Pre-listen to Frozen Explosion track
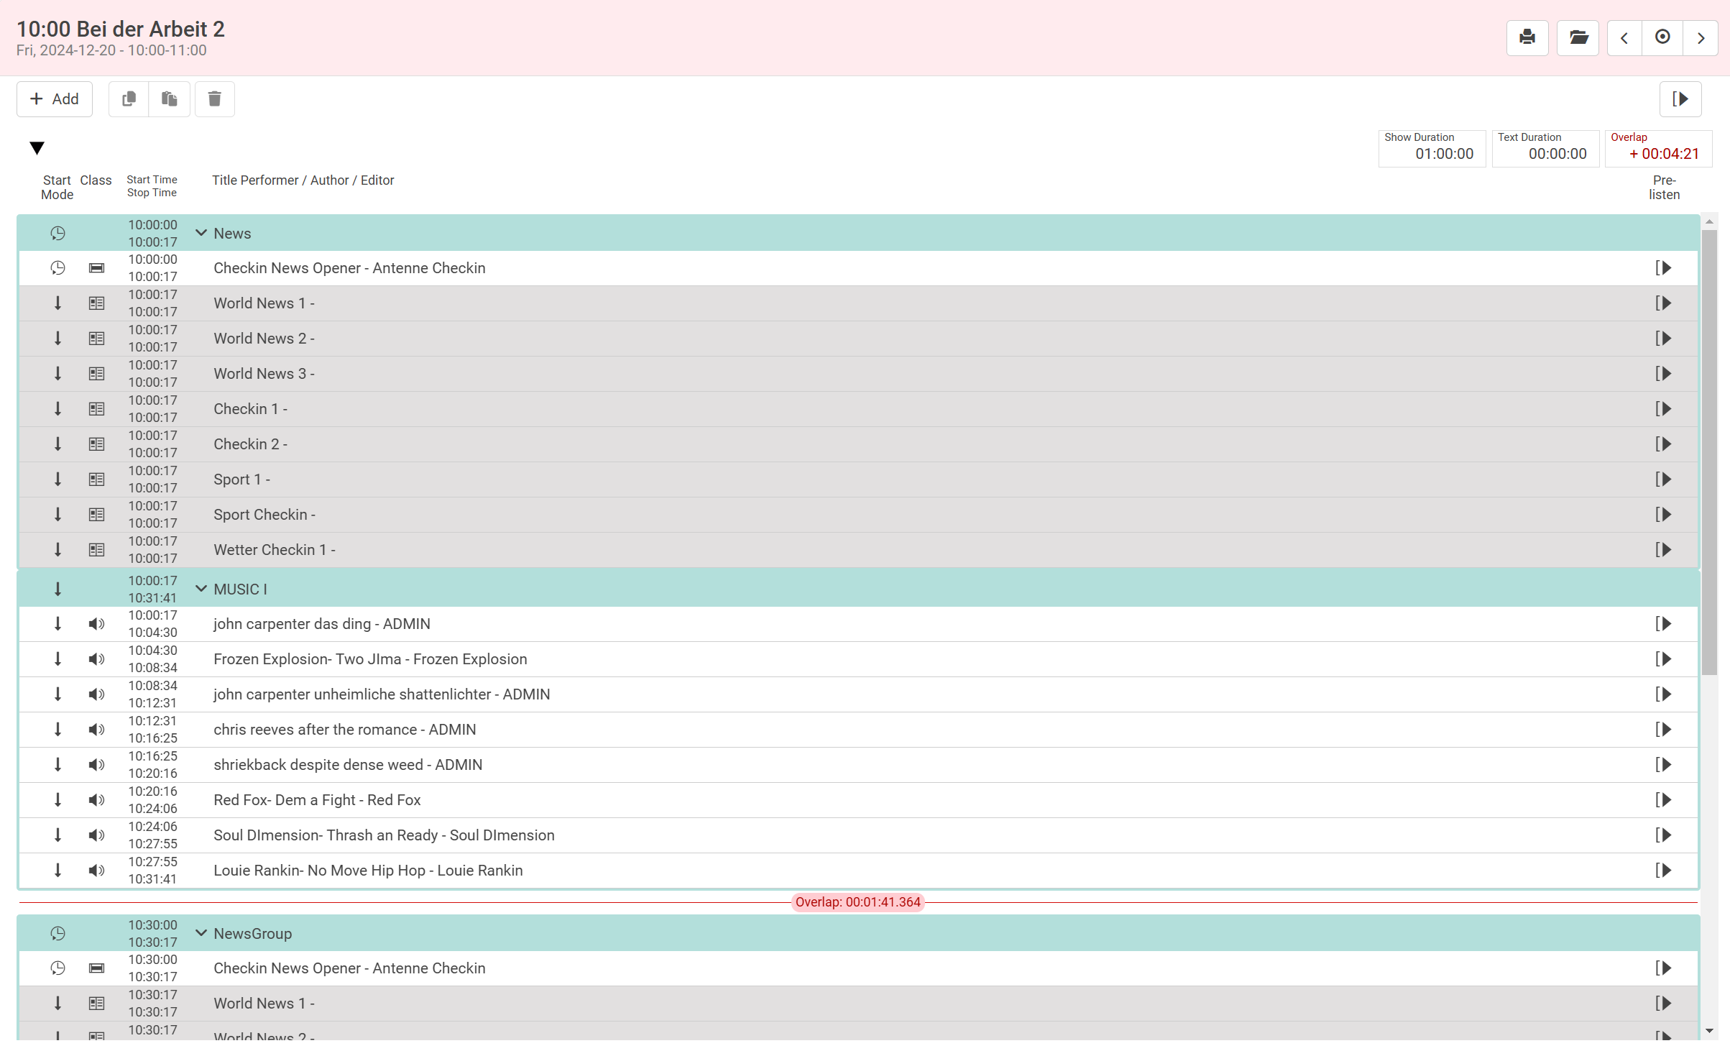This screenshot has height=1051, width=1730. (x=1662, y=659)
